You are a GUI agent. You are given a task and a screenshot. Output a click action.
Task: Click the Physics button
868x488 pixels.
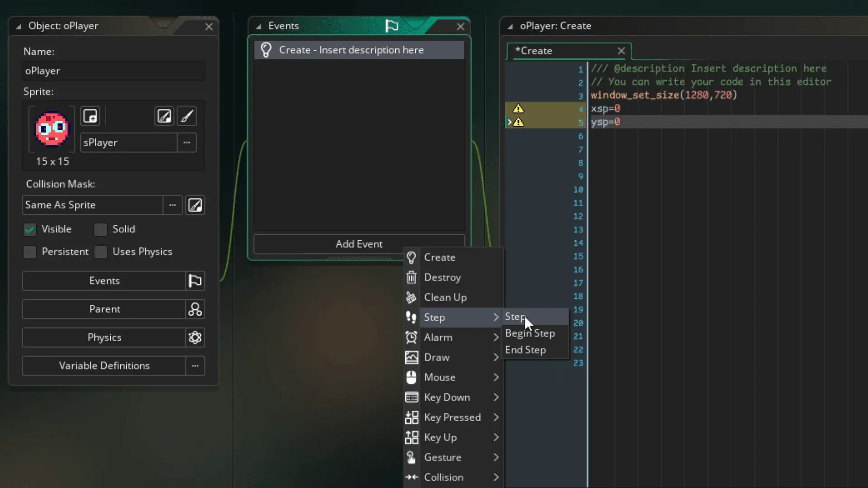point(104,337)
